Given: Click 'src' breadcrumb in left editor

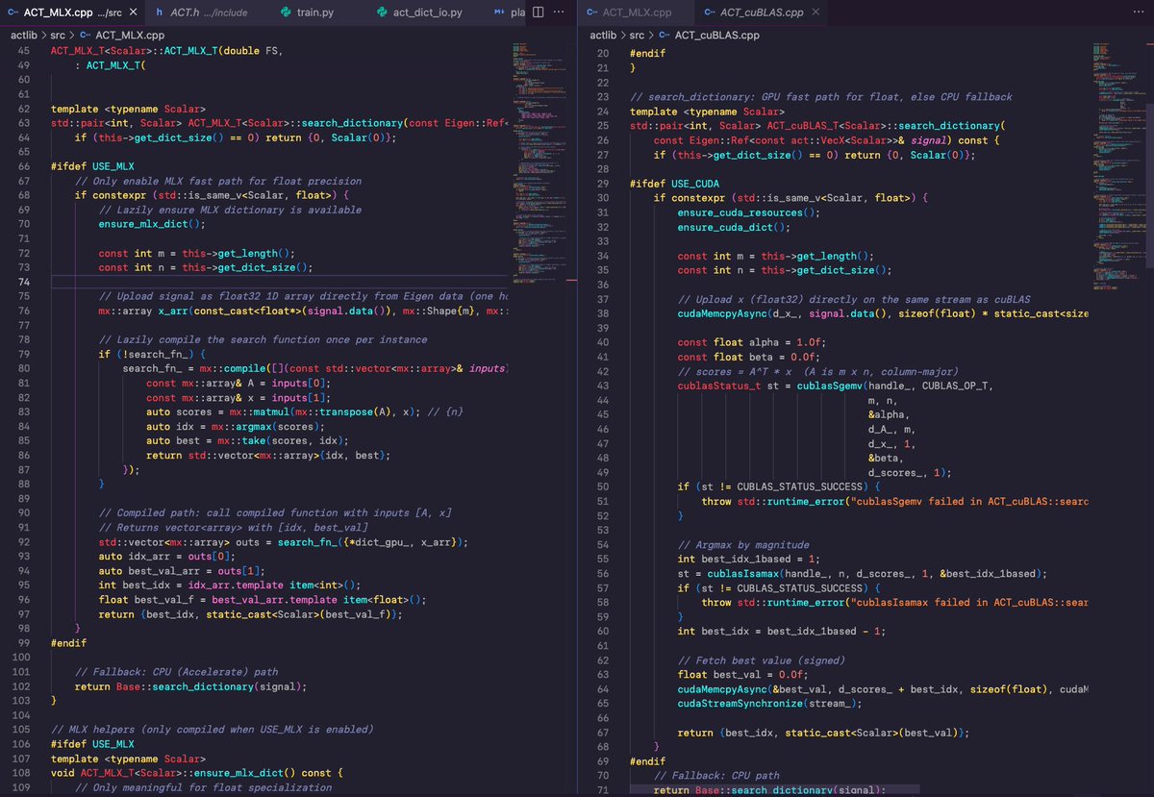Looking at the screenshot, I should click(58, 35).
